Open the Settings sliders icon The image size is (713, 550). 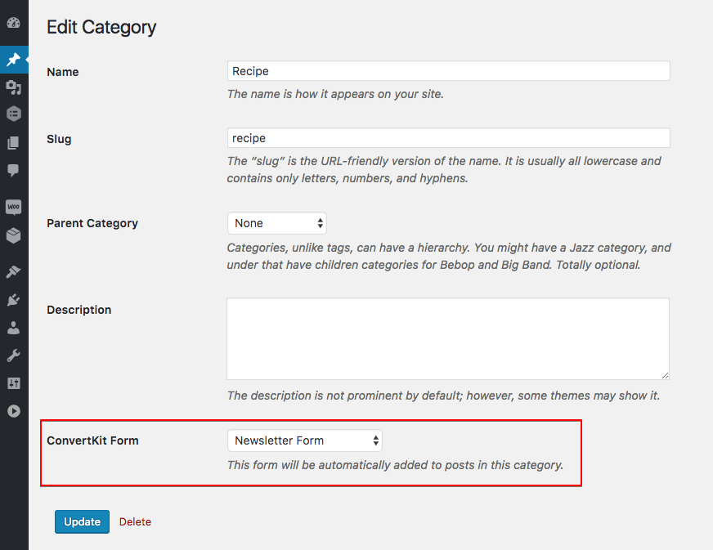pos(13,382)
